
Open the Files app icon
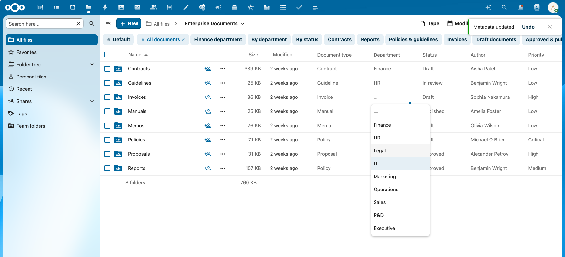coord(89,7)
